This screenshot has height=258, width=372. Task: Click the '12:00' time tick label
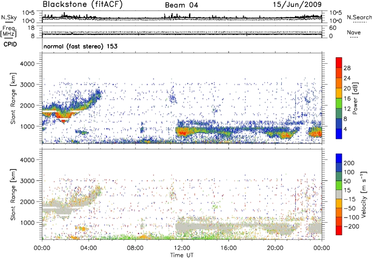coord(182,248)
